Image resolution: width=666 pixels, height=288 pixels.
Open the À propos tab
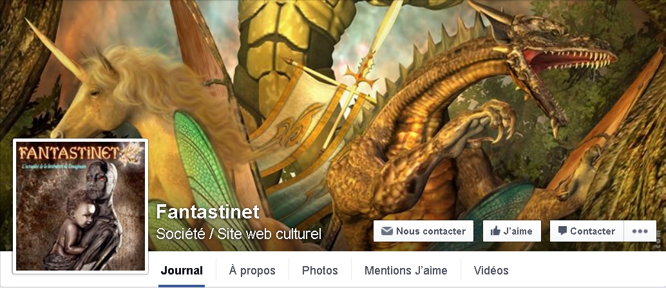point(252,271)
